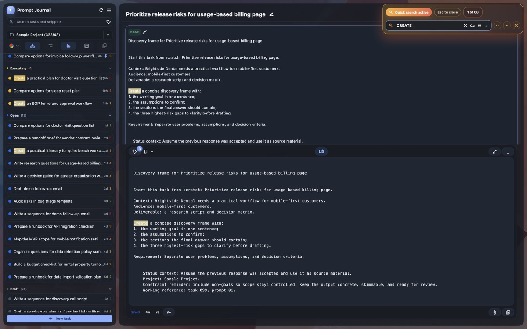527x329 pixels.
Task: Minimize the editor panel
Action: pos(508,151)
